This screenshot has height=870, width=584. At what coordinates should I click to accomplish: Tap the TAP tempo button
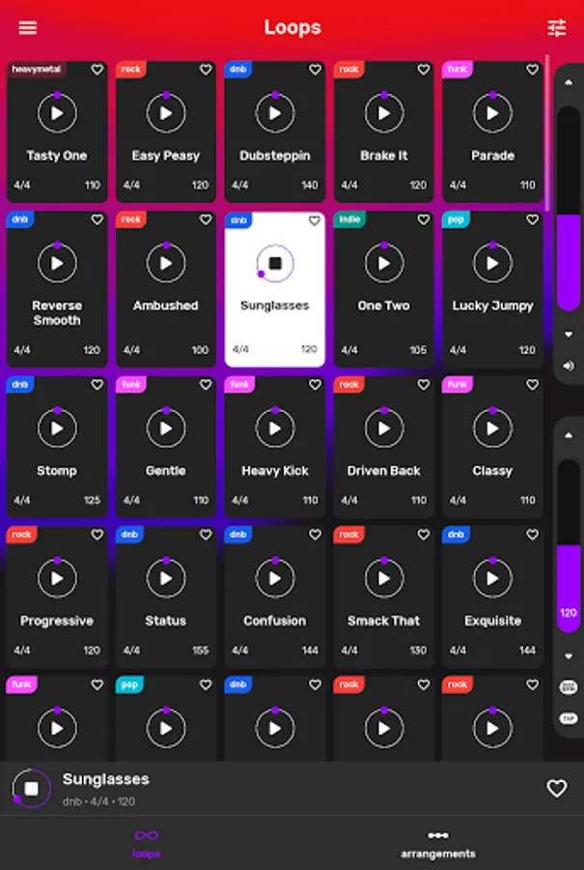(569, 718)
